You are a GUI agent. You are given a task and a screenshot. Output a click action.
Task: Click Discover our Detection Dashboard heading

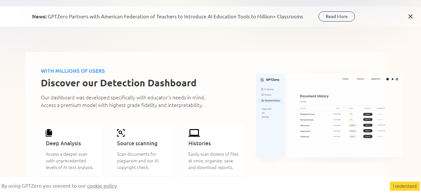tap(119, 83)
